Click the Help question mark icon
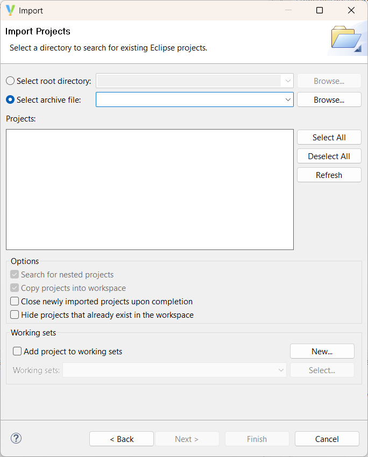This screenshot has width=368, height=457. tap(16, 438)
